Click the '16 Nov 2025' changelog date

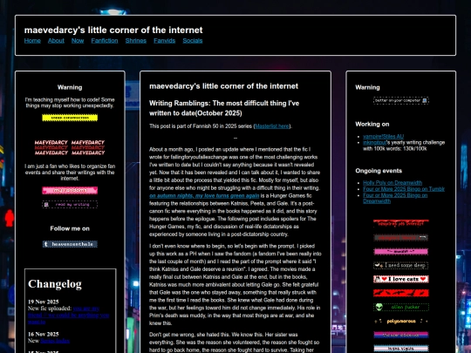pyautogui.click(x=44, y=335)
